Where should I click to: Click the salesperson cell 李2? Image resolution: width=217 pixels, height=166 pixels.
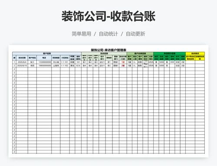coord(109,65)
